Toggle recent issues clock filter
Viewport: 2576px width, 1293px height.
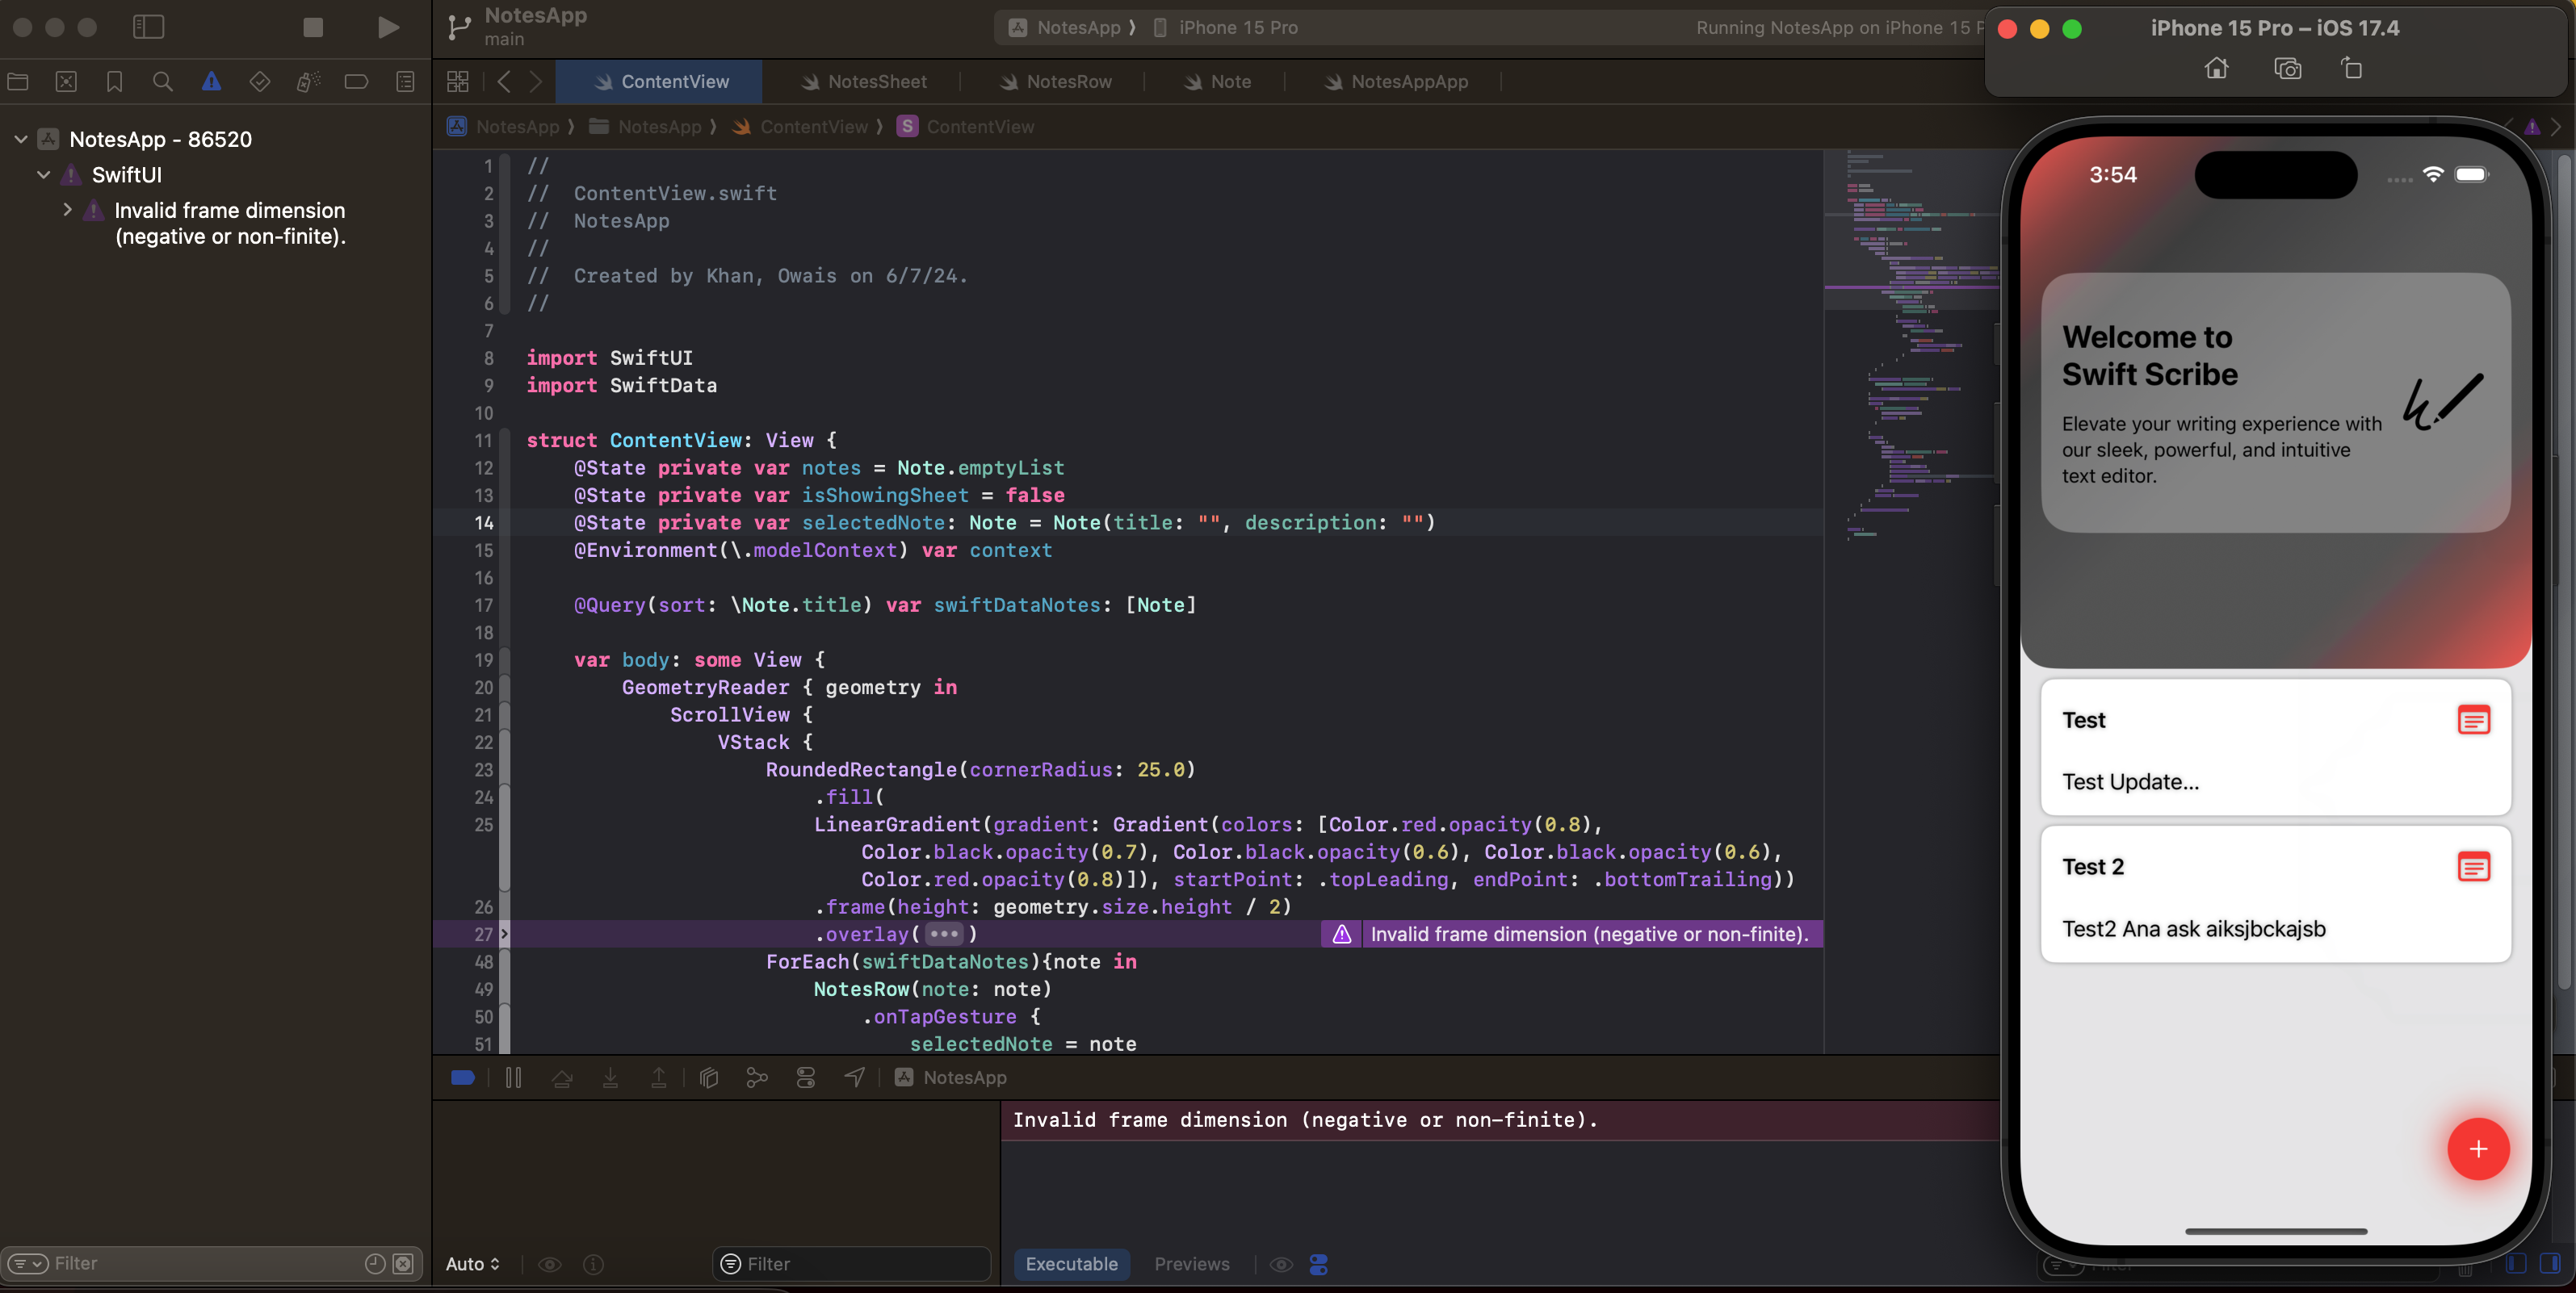click(375, 1264)
